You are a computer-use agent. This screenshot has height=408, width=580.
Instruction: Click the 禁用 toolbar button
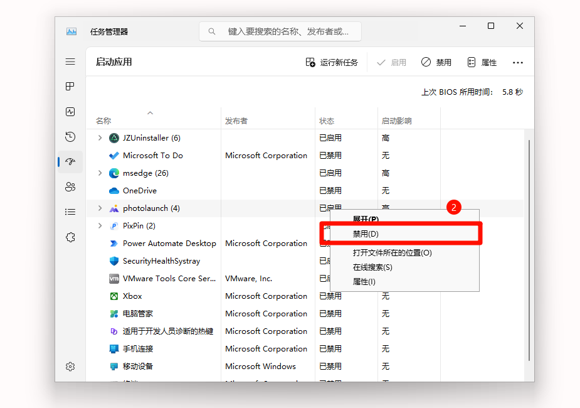(436, 62)
